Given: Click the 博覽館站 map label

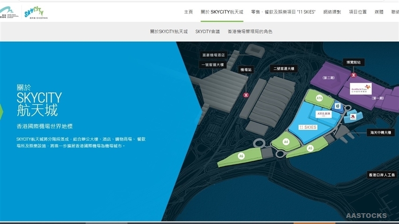Looking at the screenshot, I should coord(353,62).
